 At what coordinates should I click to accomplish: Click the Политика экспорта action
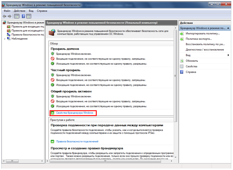(199, 39)
